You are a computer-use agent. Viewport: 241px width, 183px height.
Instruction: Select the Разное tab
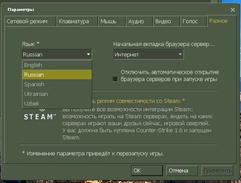click(222, 21)
